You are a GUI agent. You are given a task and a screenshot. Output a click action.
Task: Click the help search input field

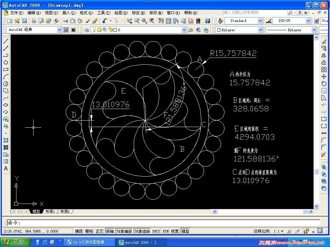point(255,13)
